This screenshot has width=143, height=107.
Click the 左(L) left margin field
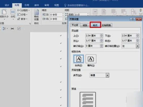pos(93,41)
